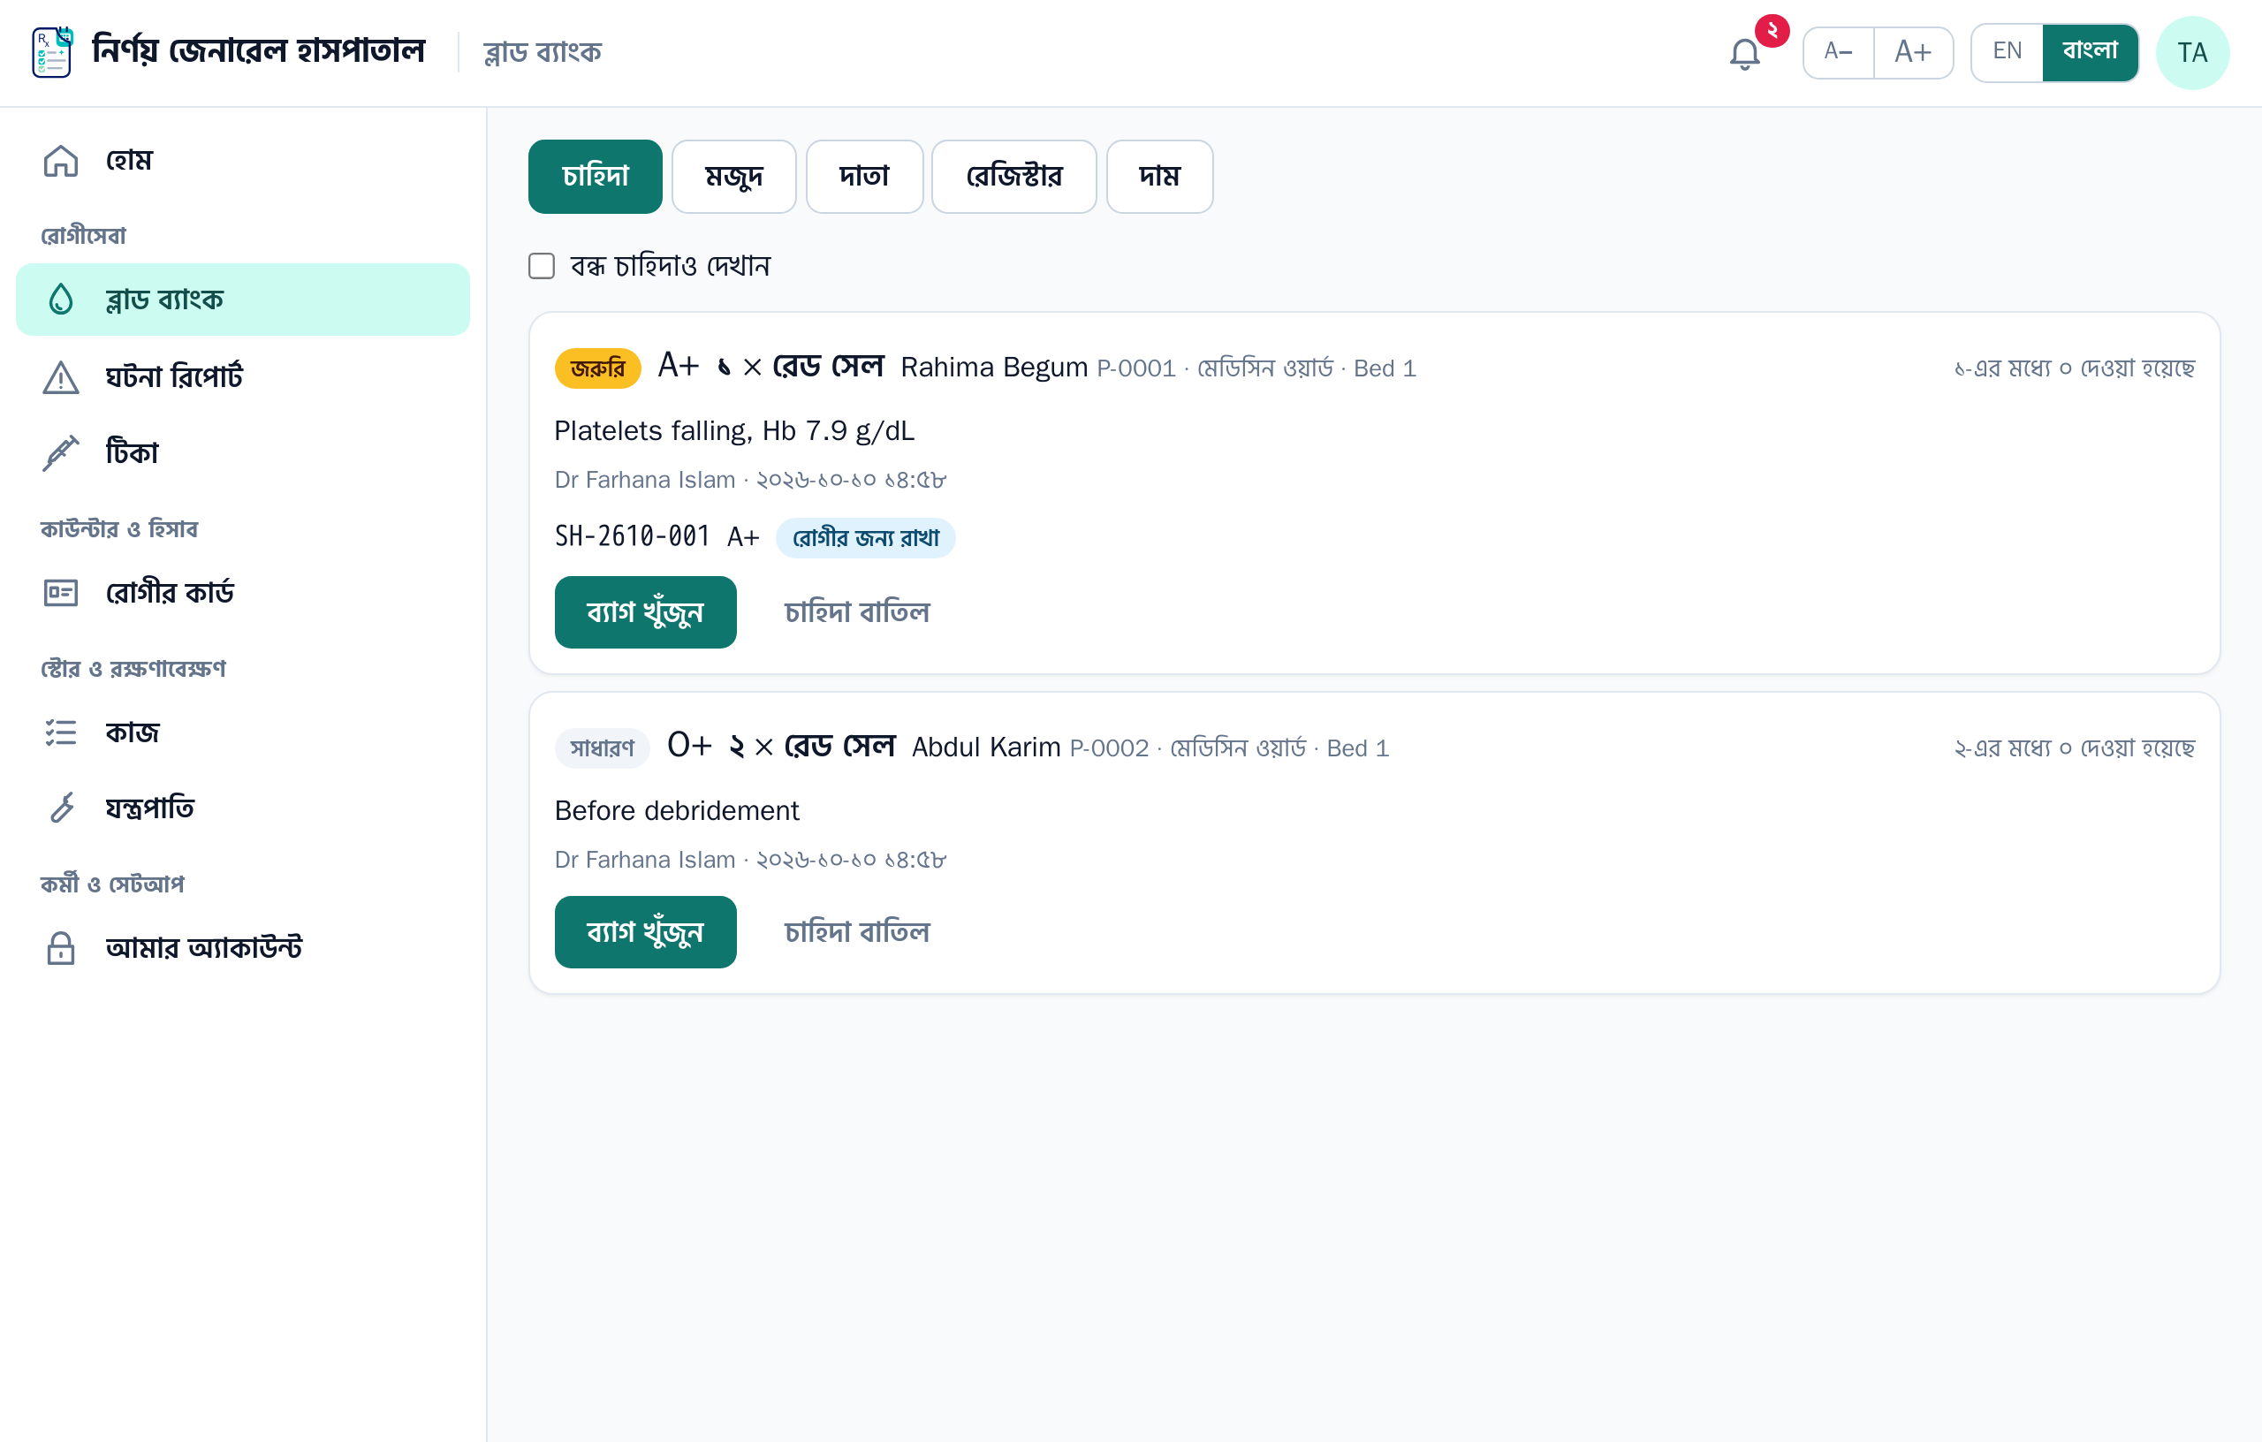Click the patient card icon
The image size is (2262, 1442).
61,593
